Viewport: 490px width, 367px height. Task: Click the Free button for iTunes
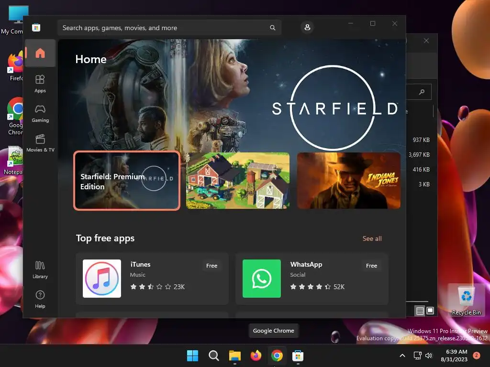(x=212, y=266)
